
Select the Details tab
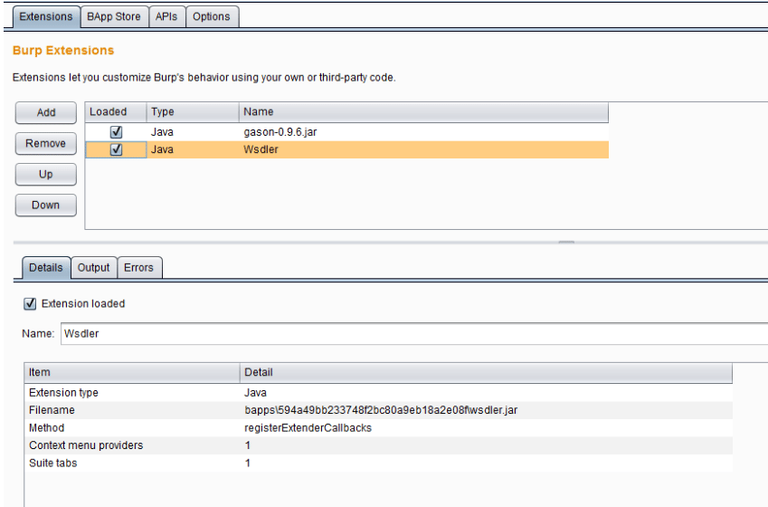click(x=46, y=268)
